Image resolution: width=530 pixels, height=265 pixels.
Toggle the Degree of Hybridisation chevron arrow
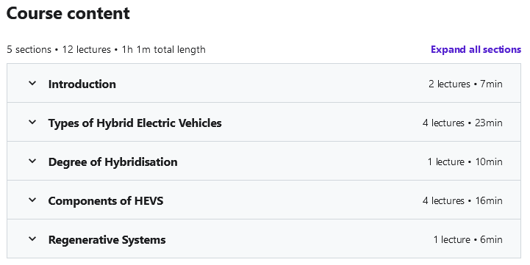pos(32,161)
